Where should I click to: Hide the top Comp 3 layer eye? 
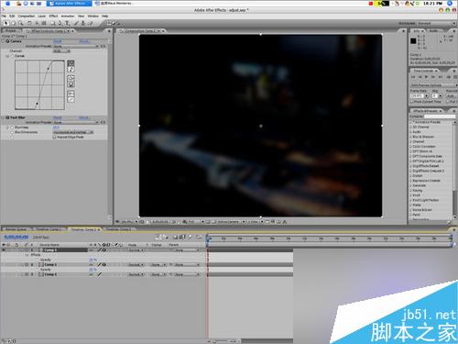tap(4, 250)
